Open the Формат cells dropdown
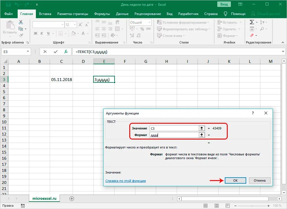 click(x=228, y=36)
